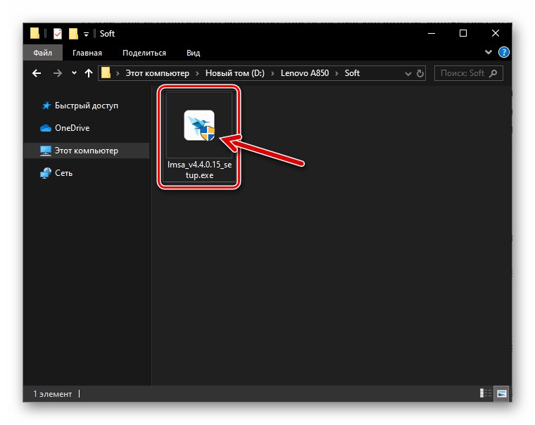Go up one folder level

point(89,73)
